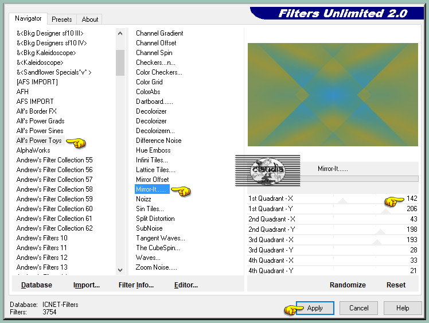Select the [AFS IMPORT] category
Image resolution: width=429 pixels, height=323 pixels.
(37, 82)
